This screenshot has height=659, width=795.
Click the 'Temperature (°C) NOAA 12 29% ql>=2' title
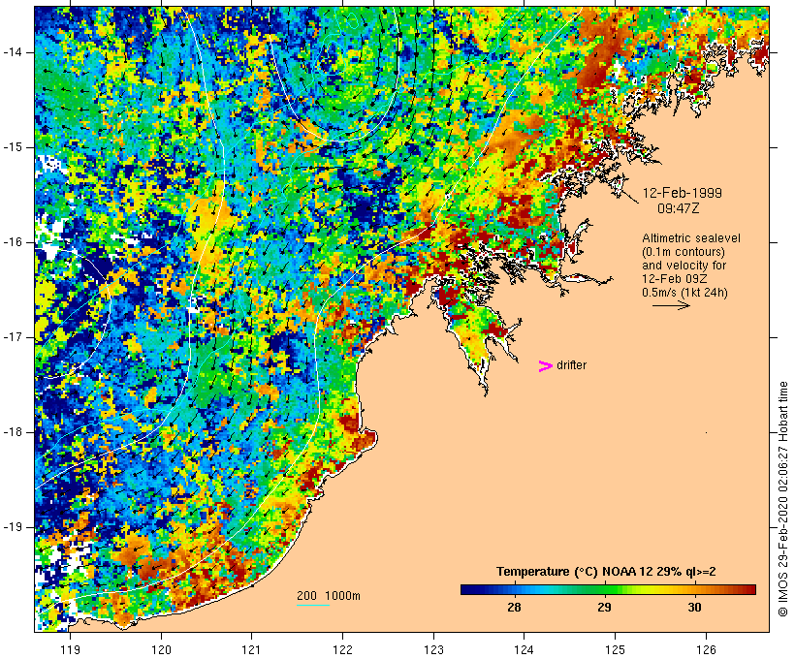click(x=606, y=572)
